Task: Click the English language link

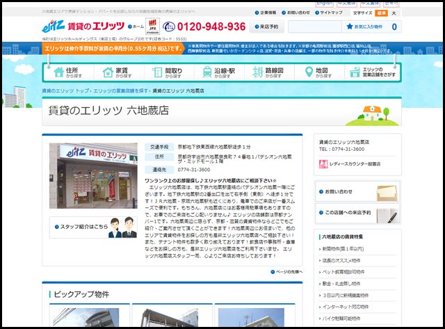Action: coord(325,4)
